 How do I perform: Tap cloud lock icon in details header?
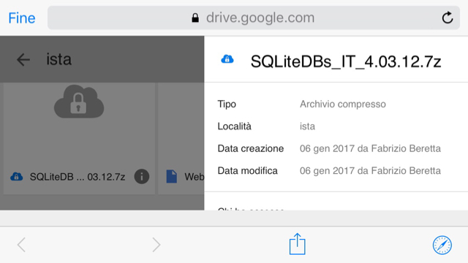[x=227, y=59]
